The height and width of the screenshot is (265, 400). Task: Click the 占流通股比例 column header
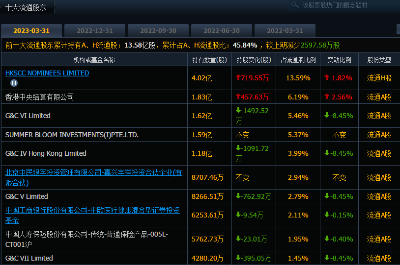pyautogui.click(x=298, y=60)
